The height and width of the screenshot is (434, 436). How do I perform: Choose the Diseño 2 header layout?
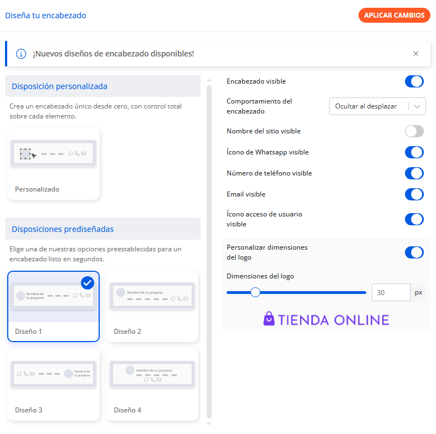pyautogui.click(x=152, y=306)
